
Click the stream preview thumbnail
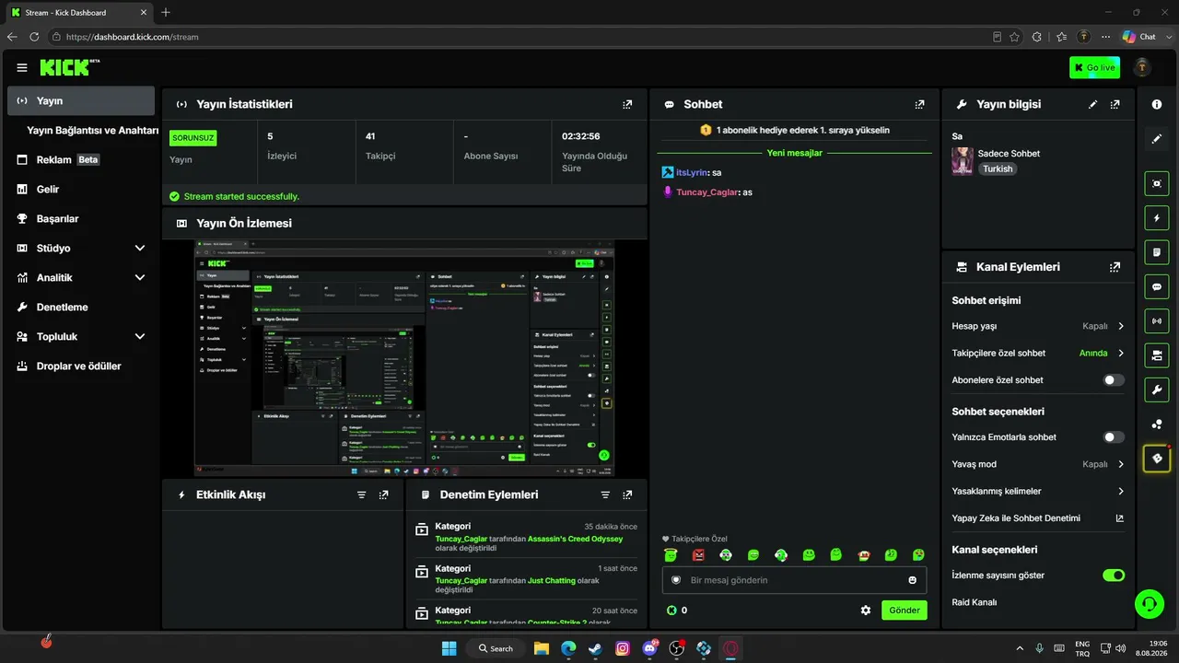coord(404,358)
